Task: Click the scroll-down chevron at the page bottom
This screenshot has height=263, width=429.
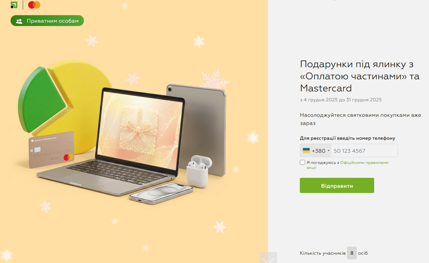Action: [x=268, y=259]
